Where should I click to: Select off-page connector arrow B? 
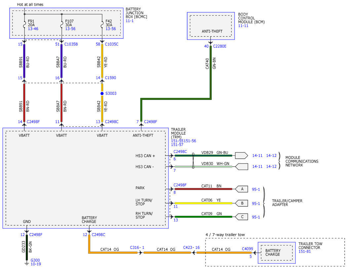coord(241,203)
